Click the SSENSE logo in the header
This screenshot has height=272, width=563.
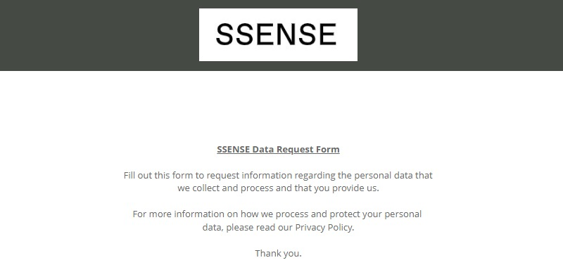(278, 34)
